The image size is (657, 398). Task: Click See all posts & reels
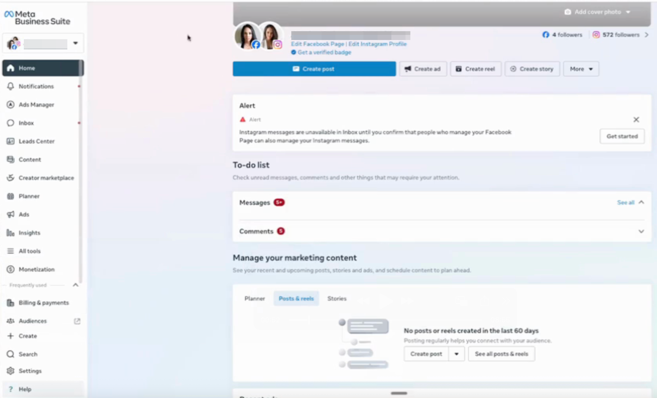click(501, 354)
